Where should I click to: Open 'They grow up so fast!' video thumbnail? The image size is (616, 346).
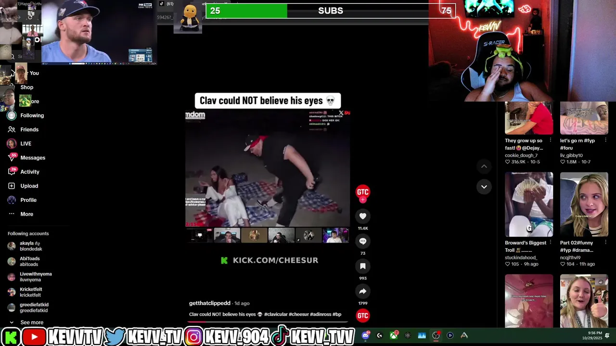(x=529, y=118)
